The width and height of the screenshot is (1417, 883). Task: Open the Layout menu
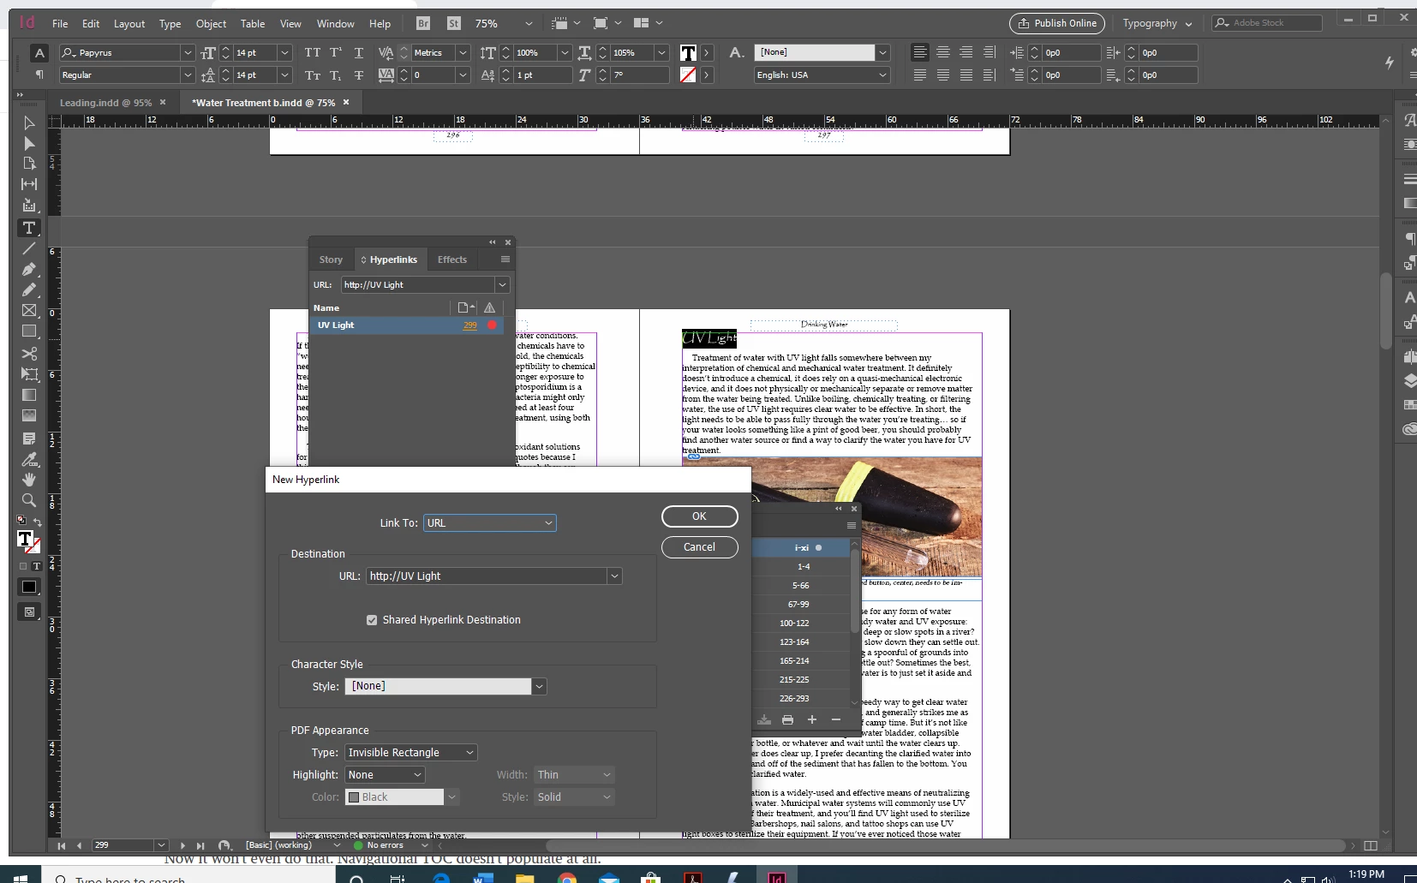[129, 24]
